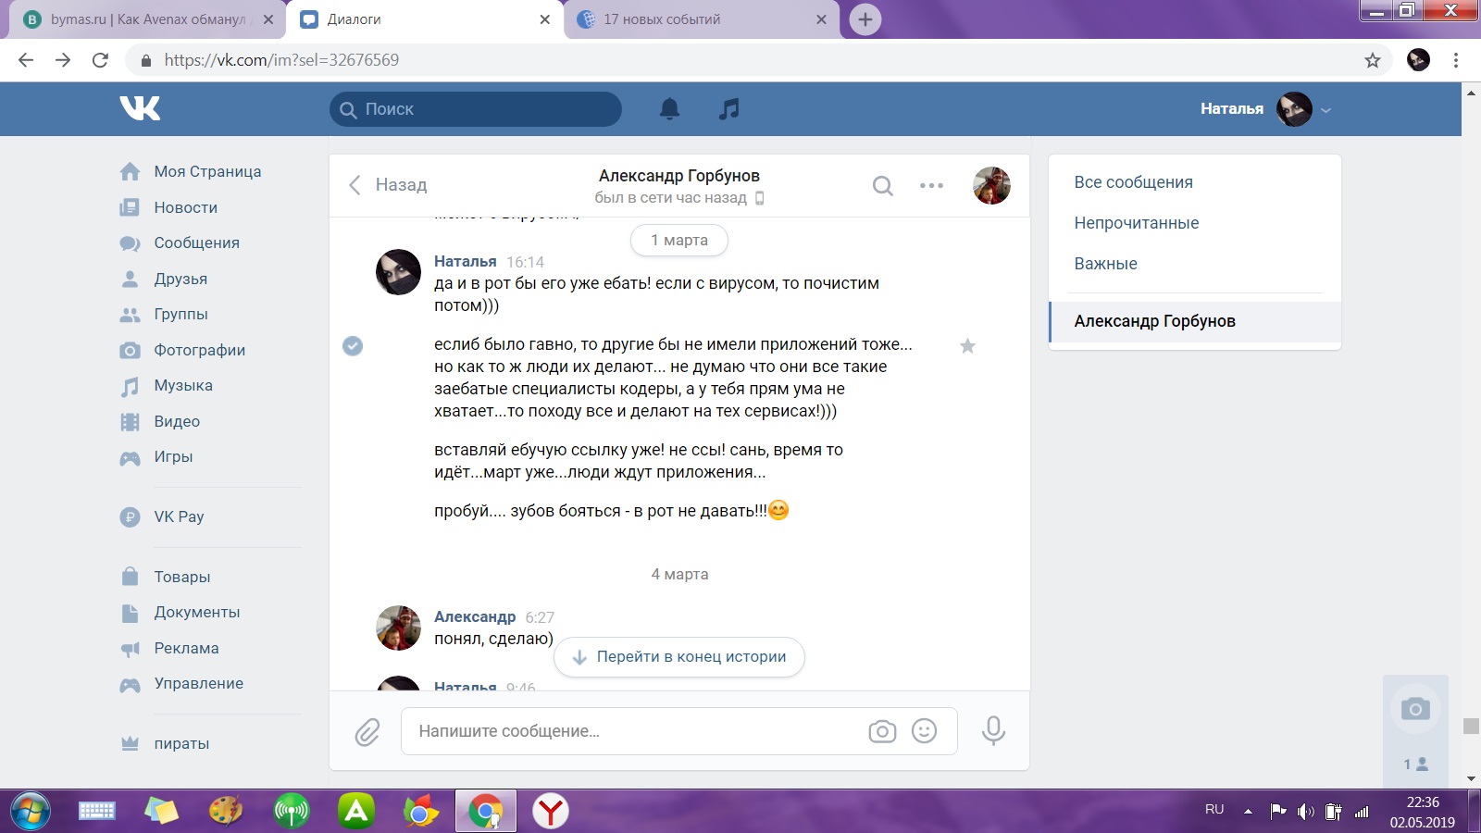Toggle the selected message checkmark

(x=353, y=346)
